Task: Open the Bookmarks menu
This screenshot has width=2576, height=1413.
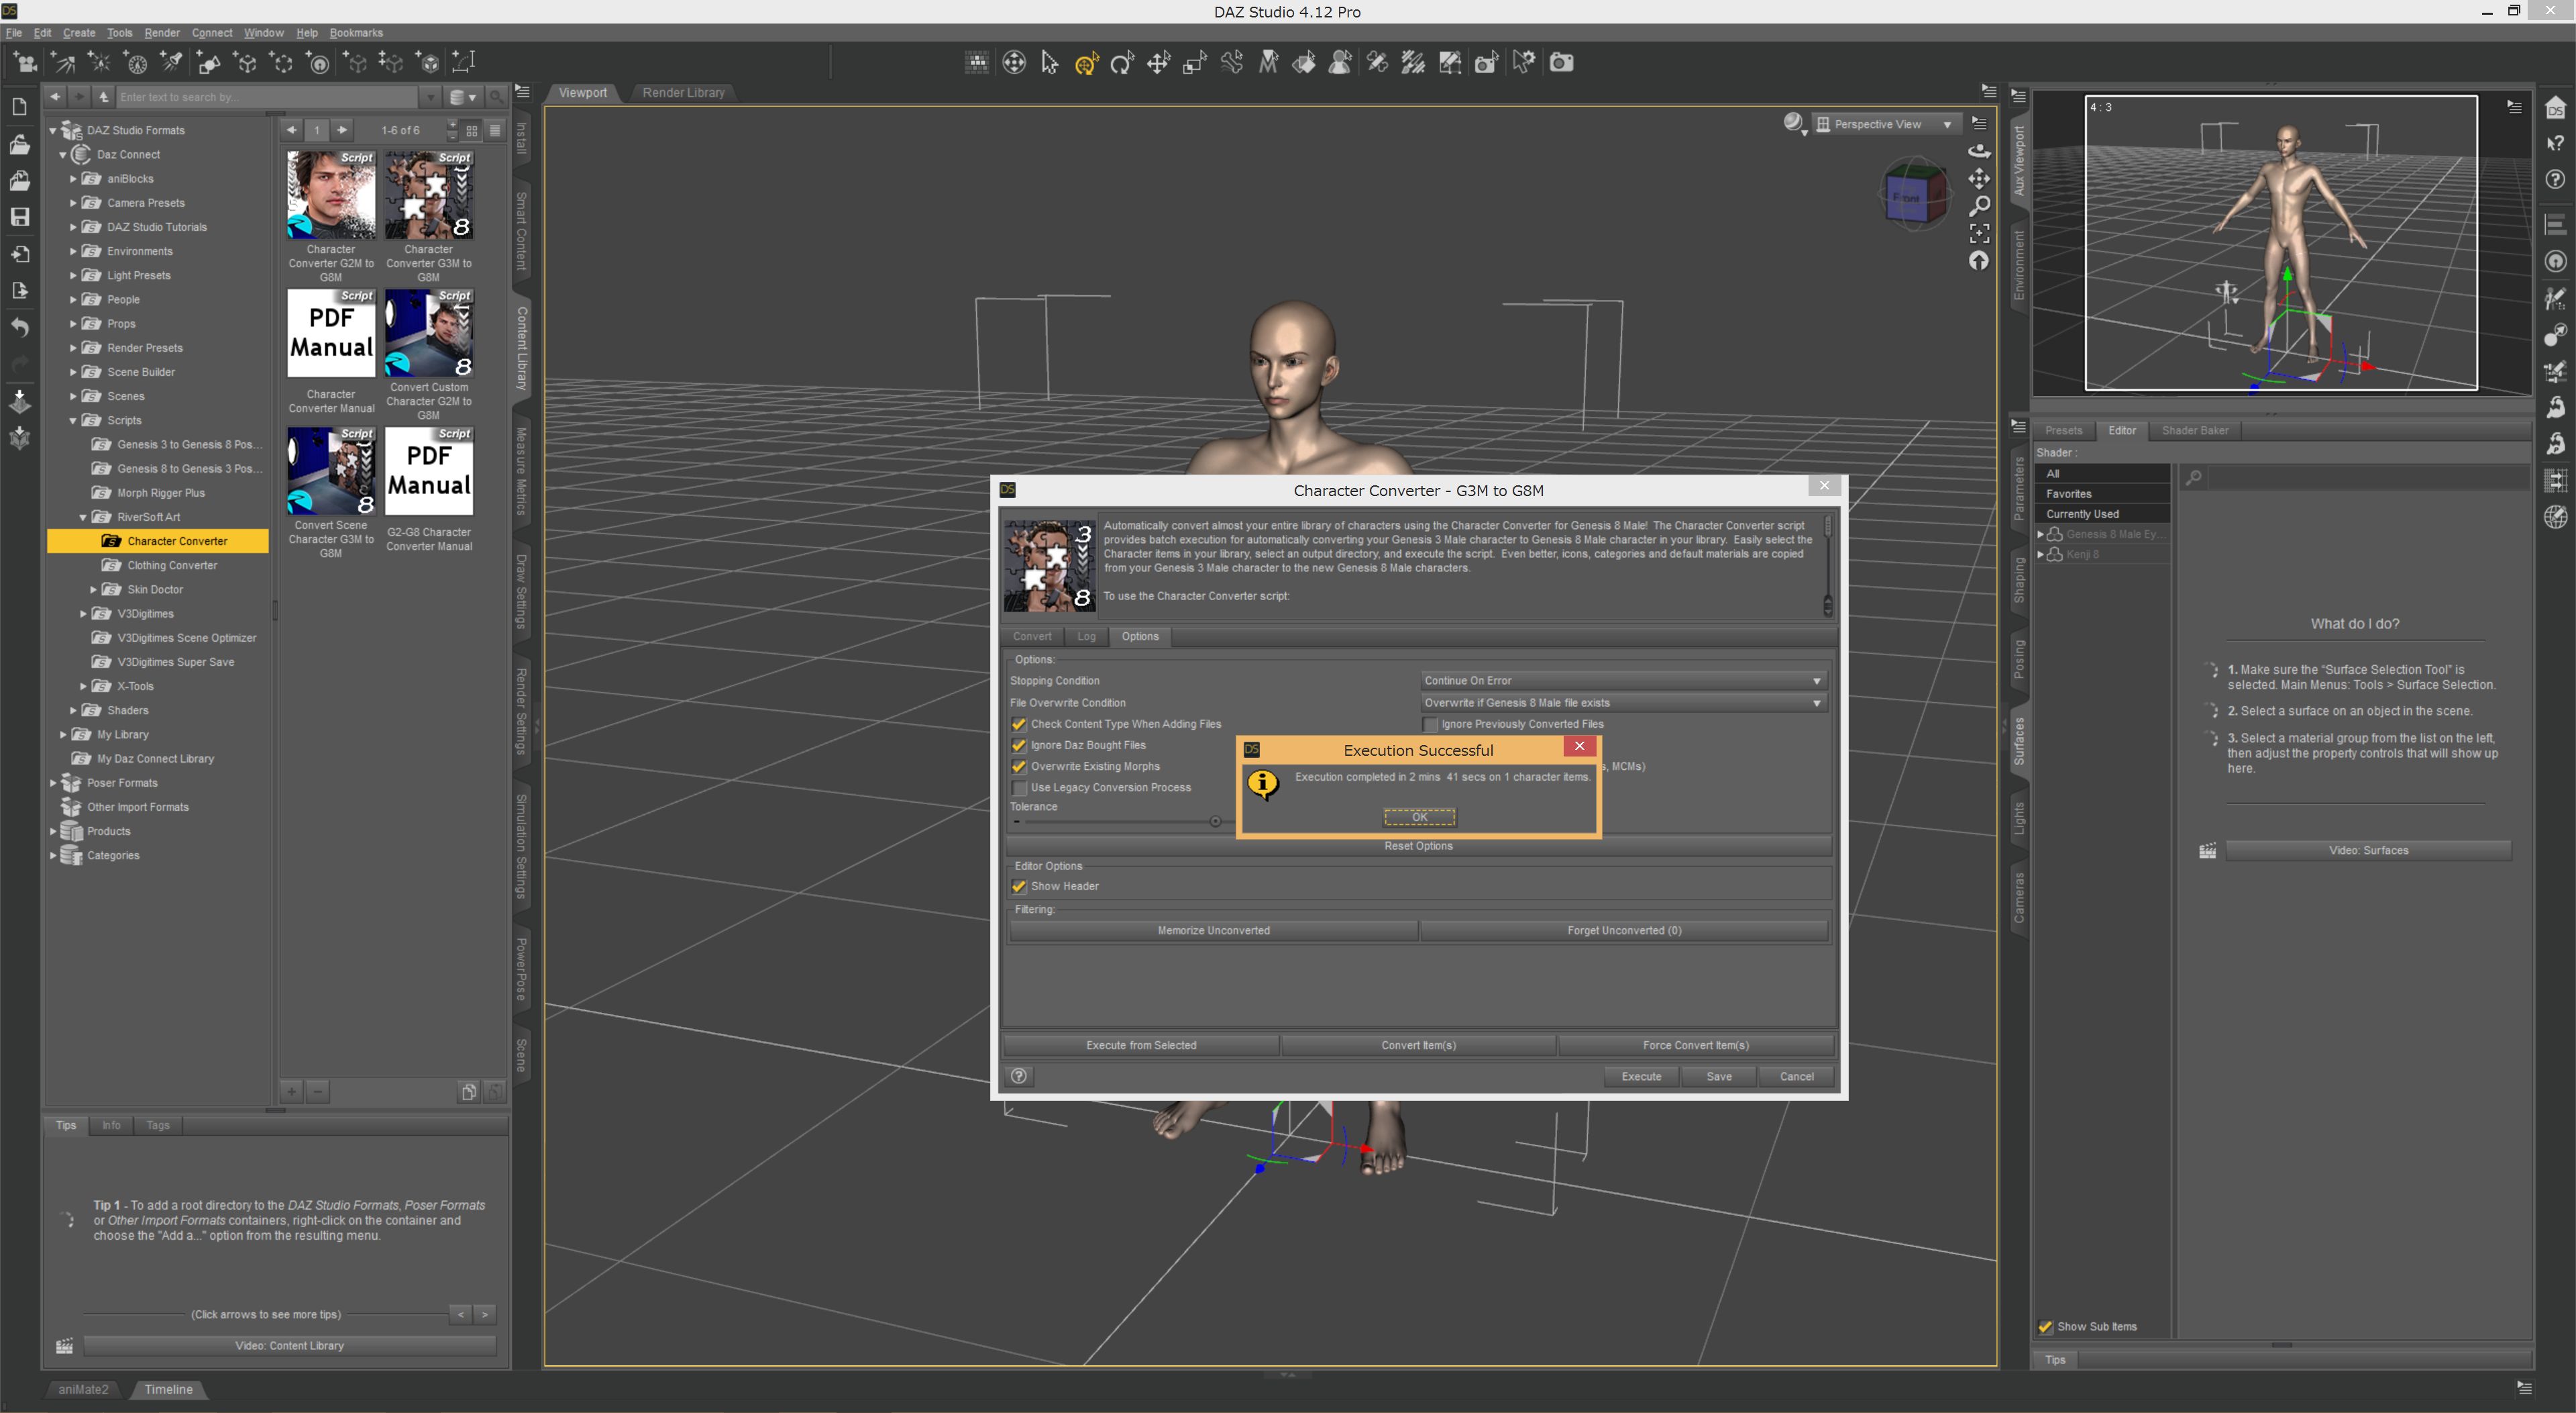Action: (356, 33)
